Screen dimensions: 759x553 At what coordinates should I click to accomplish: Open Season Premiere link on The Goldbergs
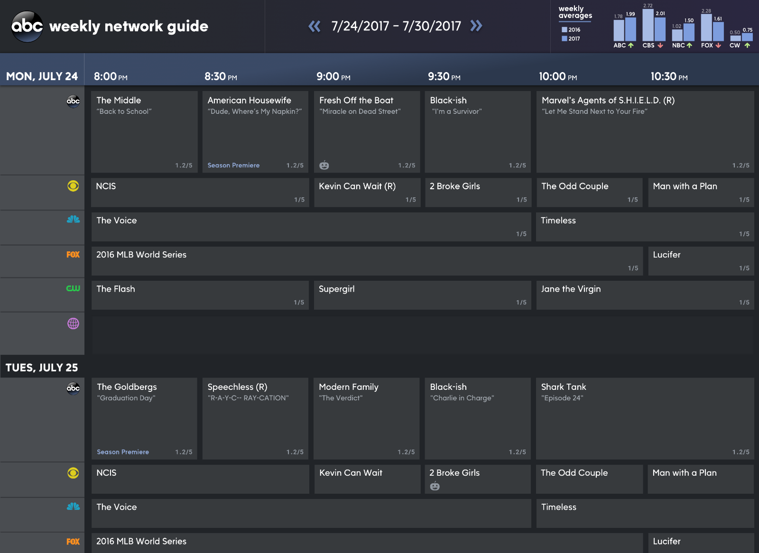click(123, 452)
